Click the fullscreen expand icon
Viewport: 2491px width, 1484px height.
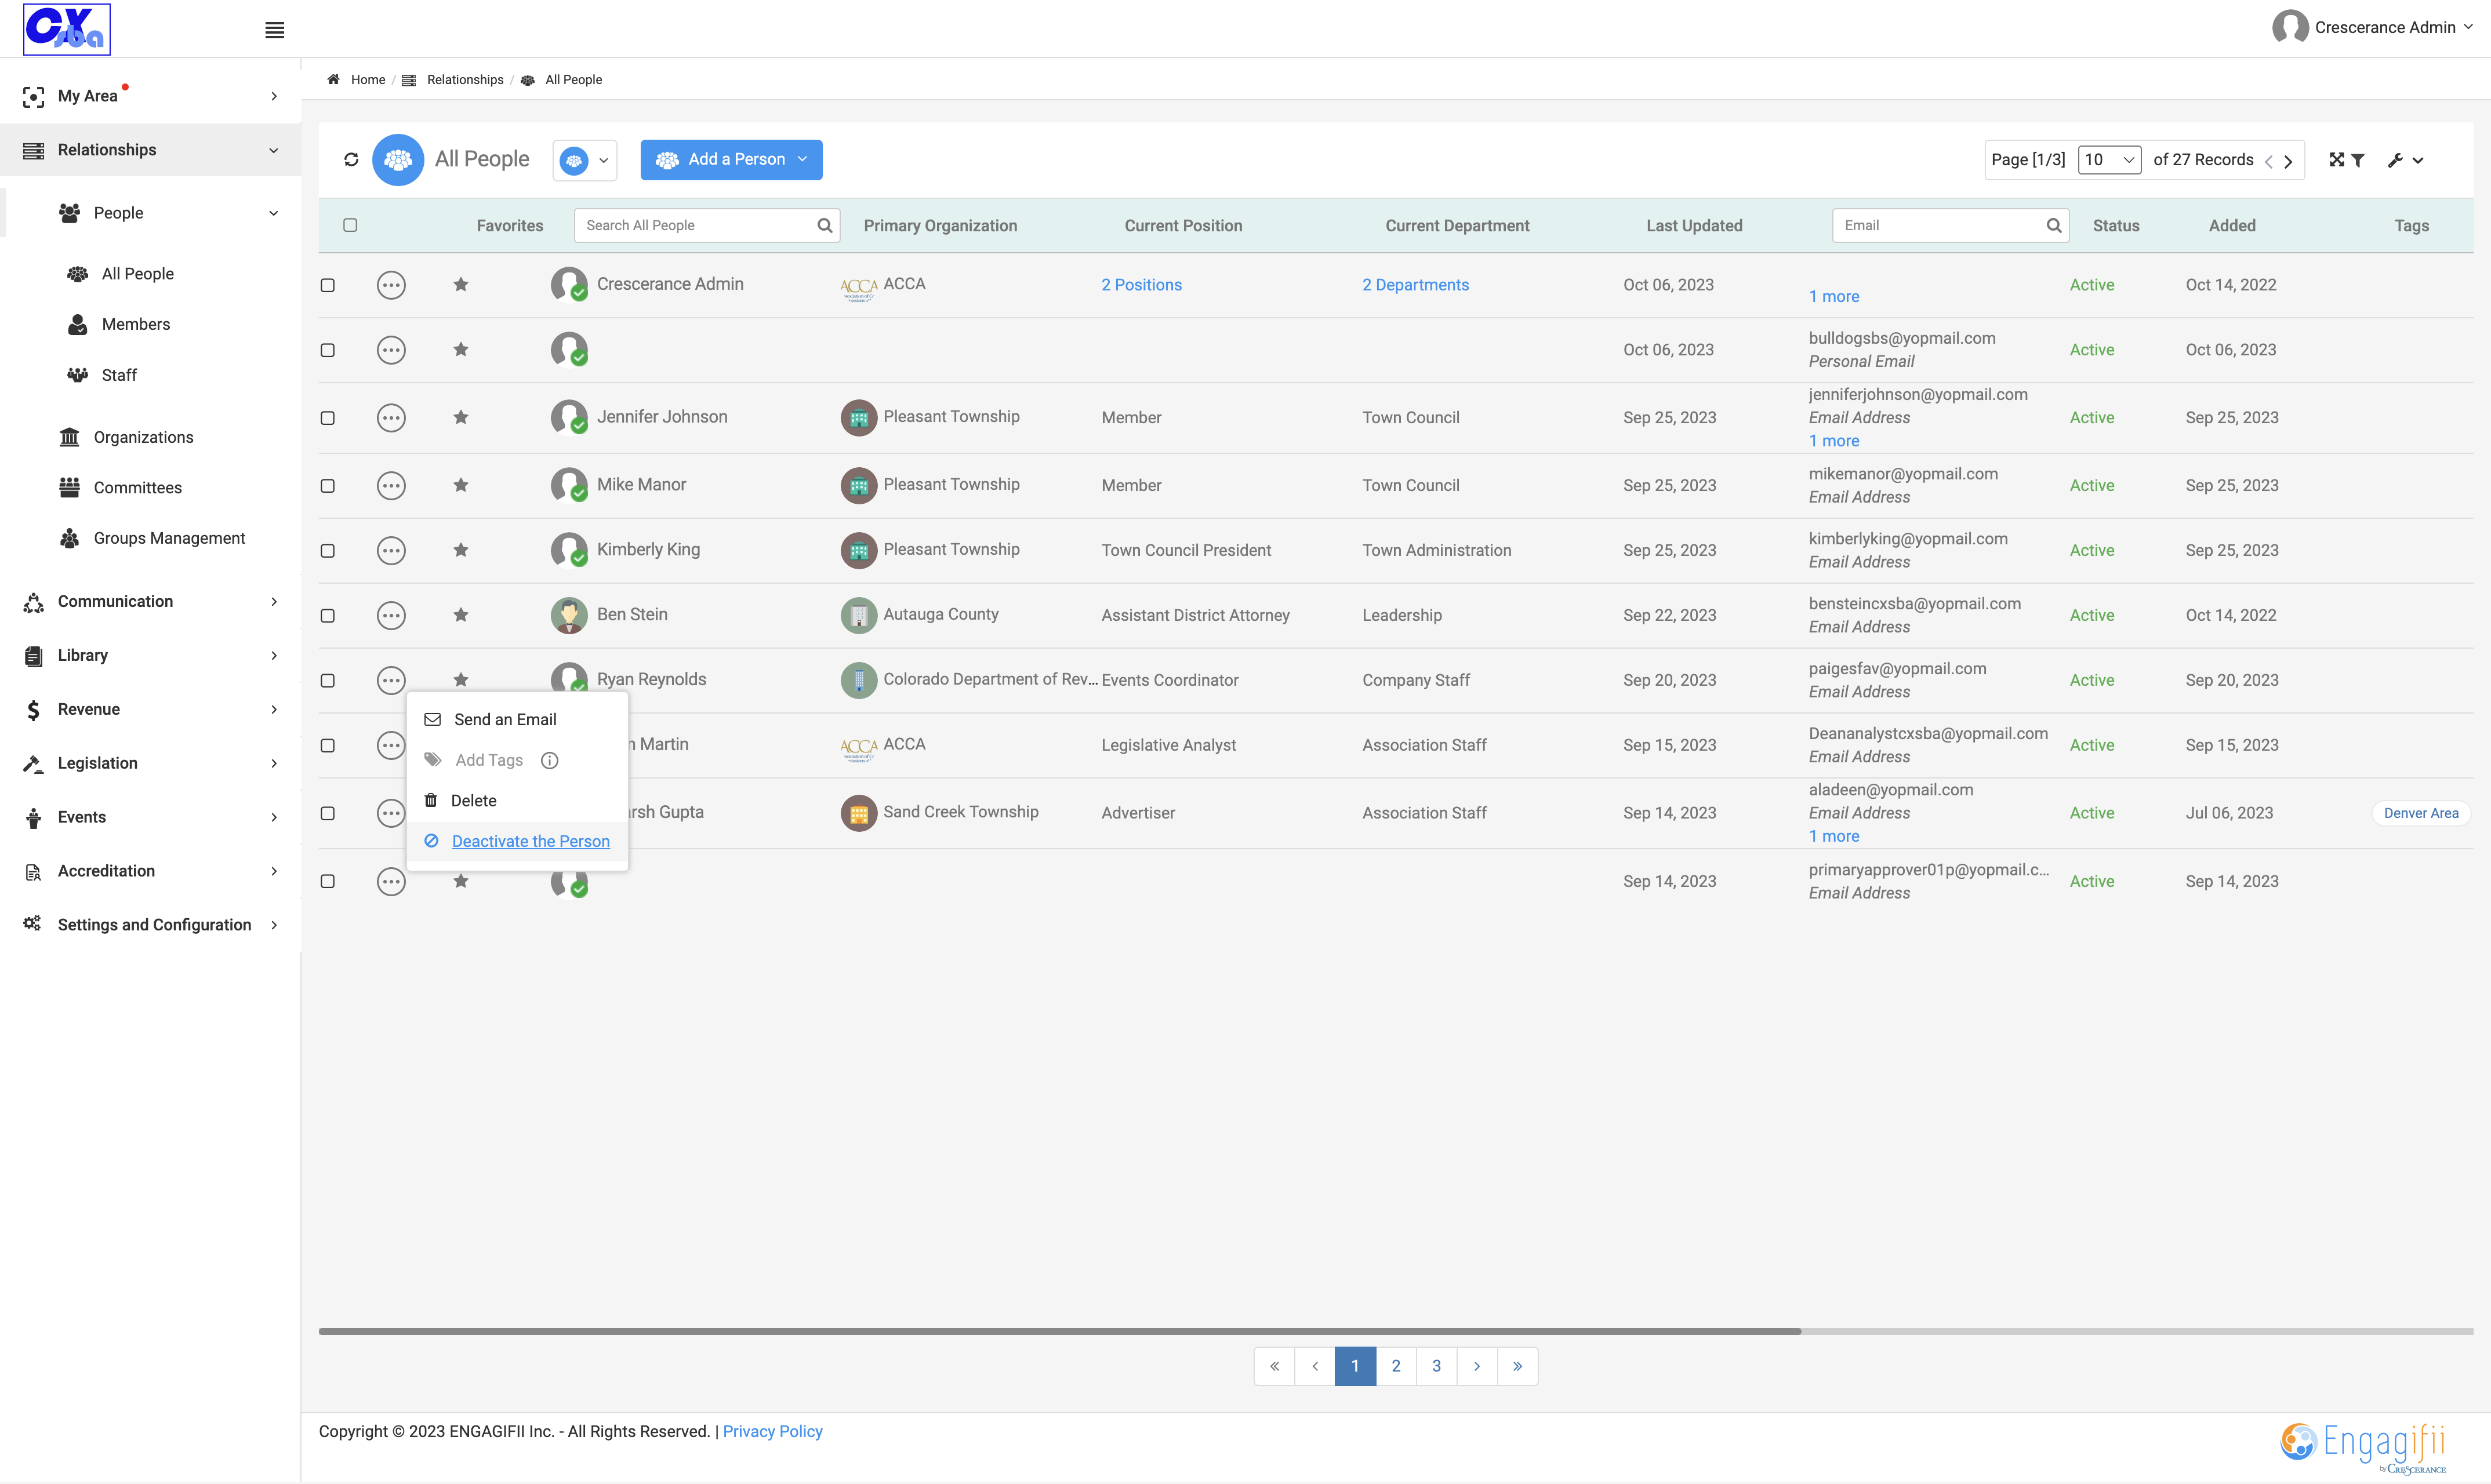pos(2336,160)
